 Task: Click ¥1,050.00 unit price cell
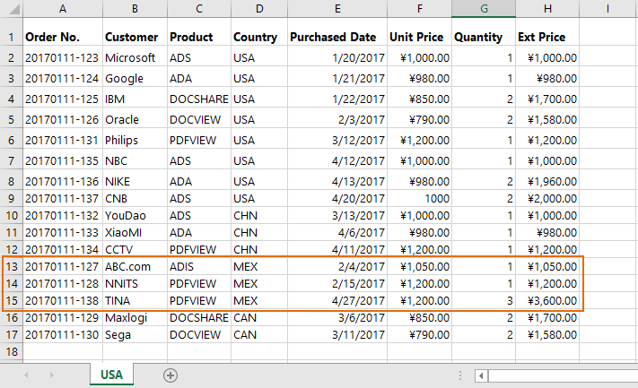click(x=420, y=266)
